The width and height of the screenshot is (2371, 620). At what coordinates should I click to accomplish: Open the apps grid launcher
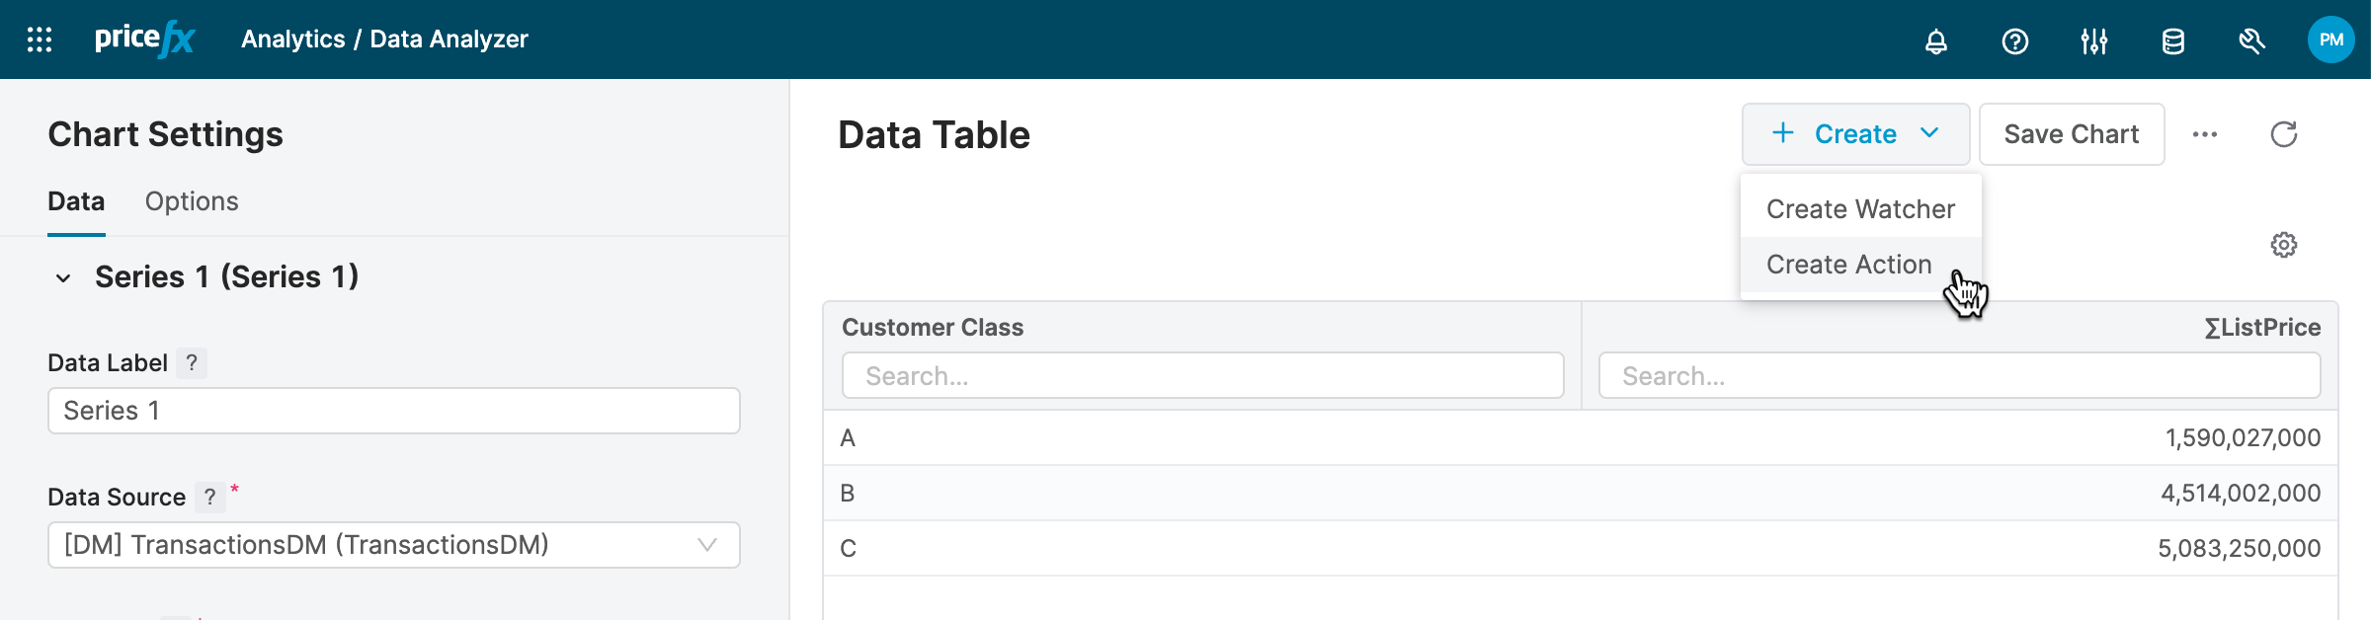(x=40, y=39)
